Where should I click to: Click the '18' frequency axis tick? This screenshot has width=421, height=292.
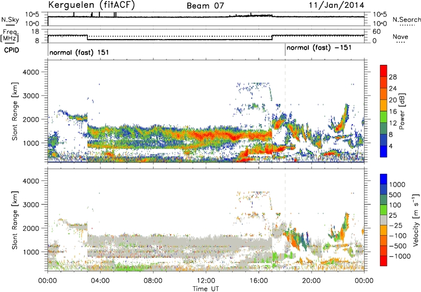35,32
